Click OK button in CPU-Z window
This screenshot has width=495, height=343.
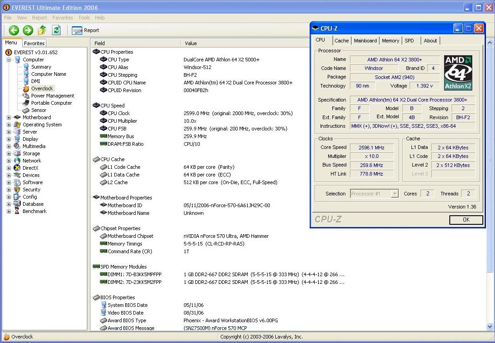tap(466, 220)
